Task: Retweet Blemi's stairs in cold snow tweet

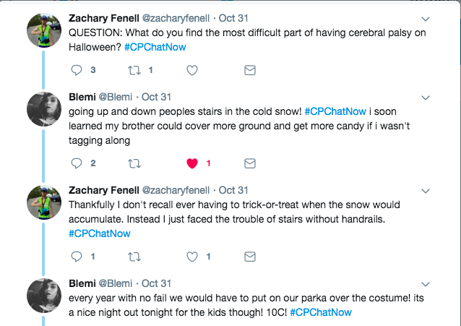Action: 134,163
